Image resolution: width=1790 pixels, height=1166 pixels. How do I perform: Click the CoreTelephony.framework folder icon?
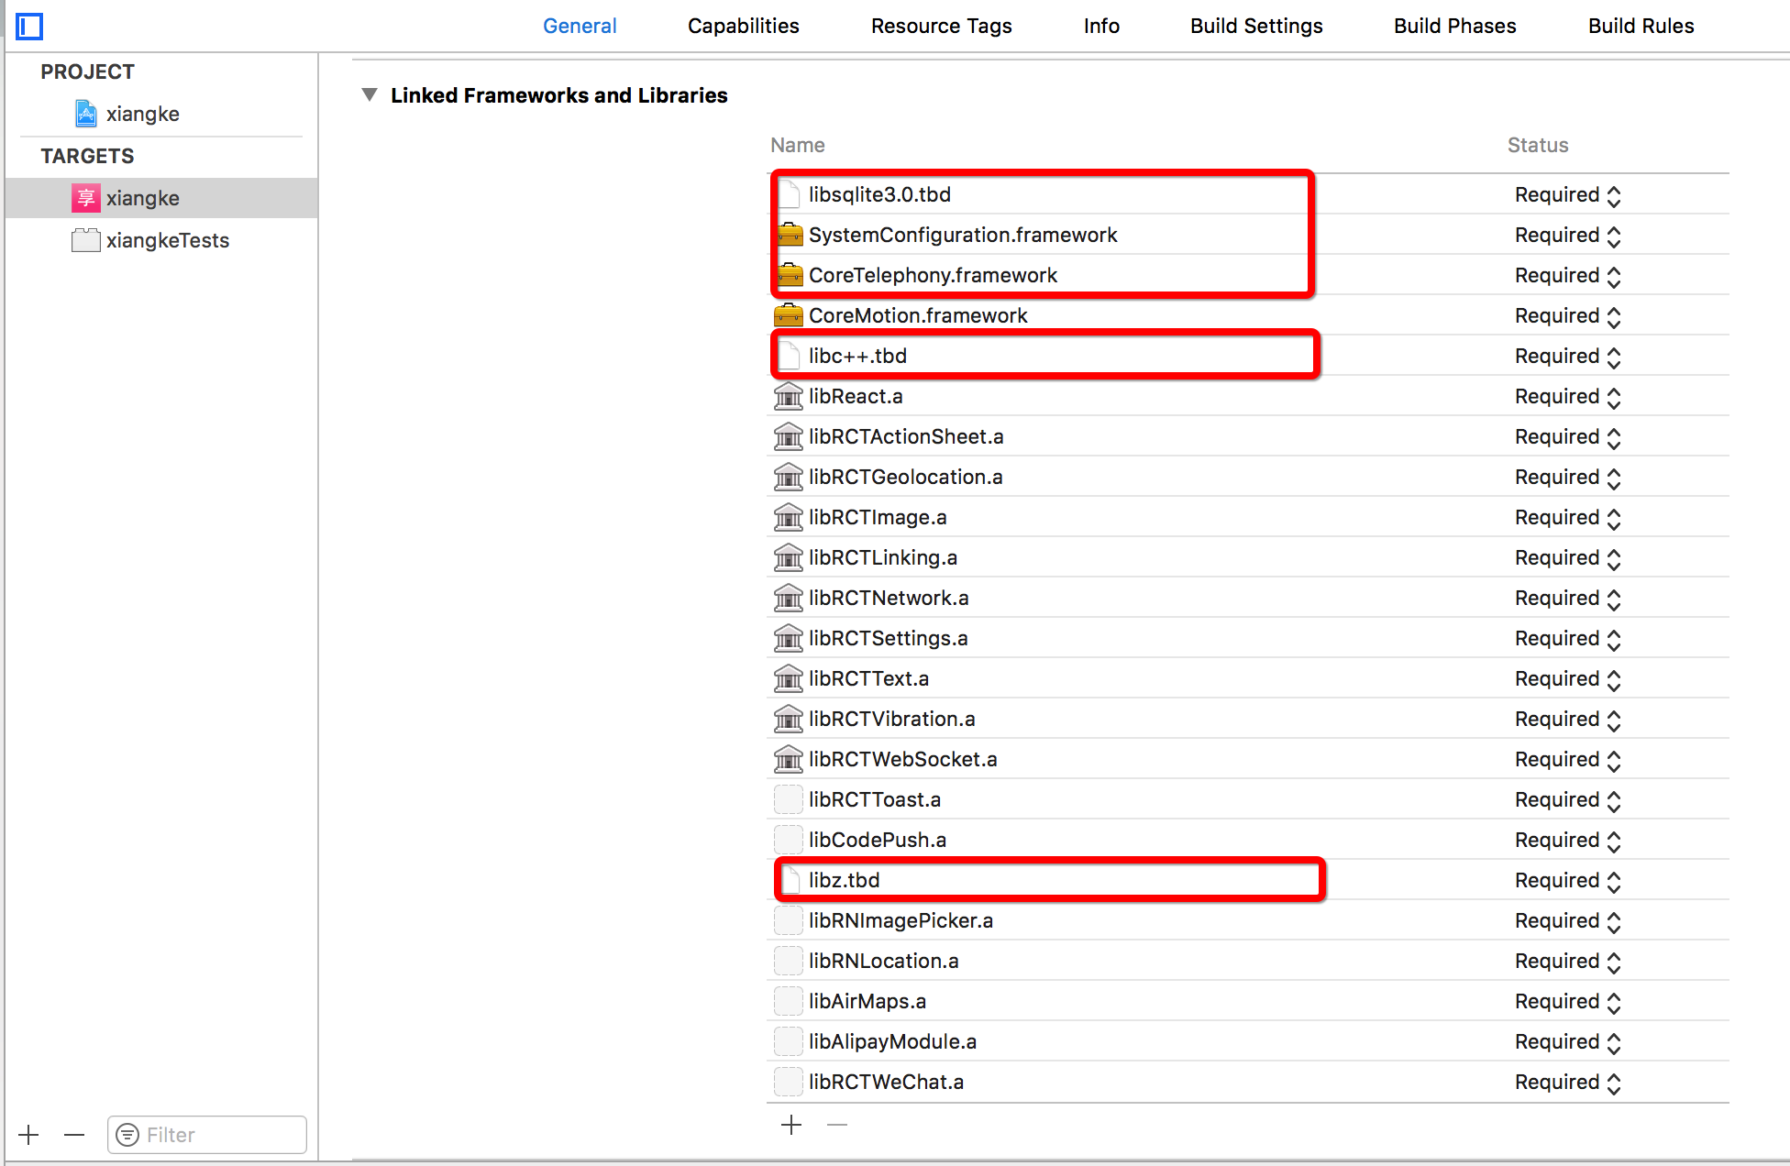(x=792, y=275)
